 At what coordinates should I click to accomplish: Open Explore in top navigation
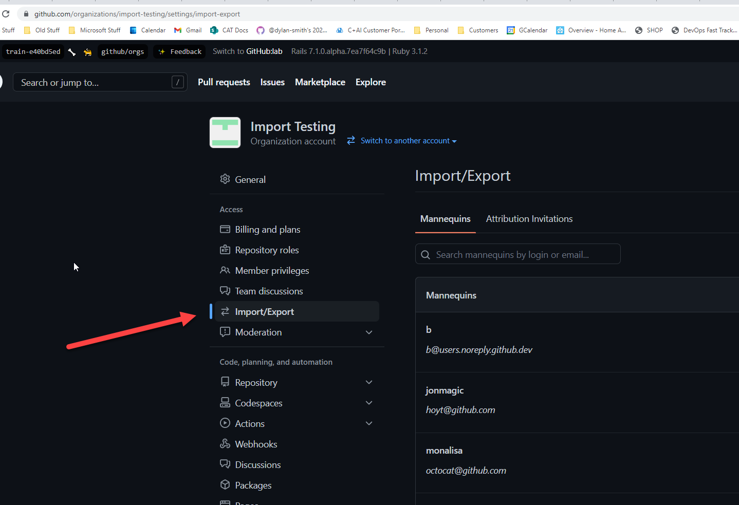(371, 82)
